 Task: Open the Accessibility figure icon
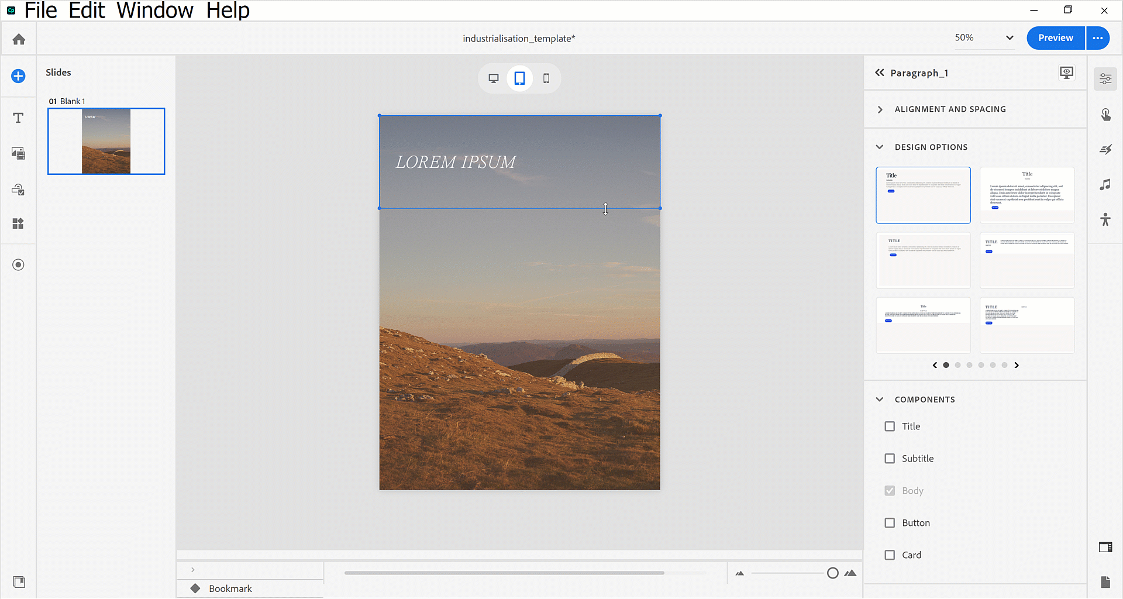pyautogui.click(x=1105, y=220)
